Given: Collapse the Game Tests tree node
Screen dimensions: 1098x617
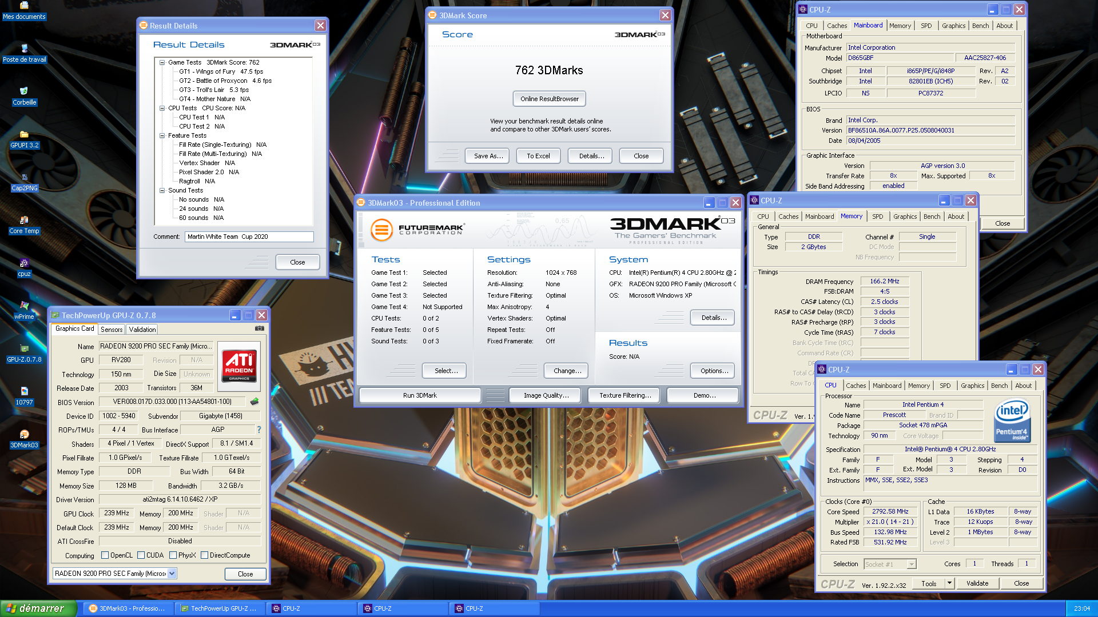Looking at the screenshot, I should [162, 62].
